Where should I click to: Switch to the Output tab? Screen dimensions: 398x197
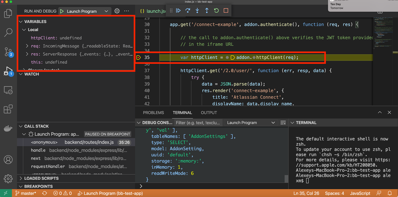pos(209,113)
